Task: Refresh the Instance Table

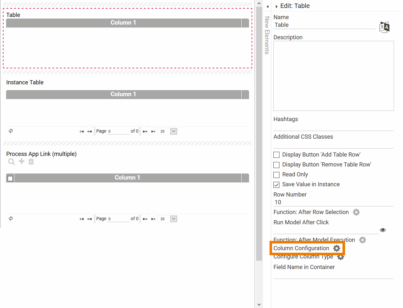Action: (11, 131)
